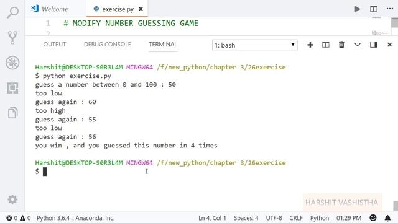The width and height of the screenshot is (398, 223).
Task: Click the '$ python exercise.py' command line
Action: (x=73, y=76)
